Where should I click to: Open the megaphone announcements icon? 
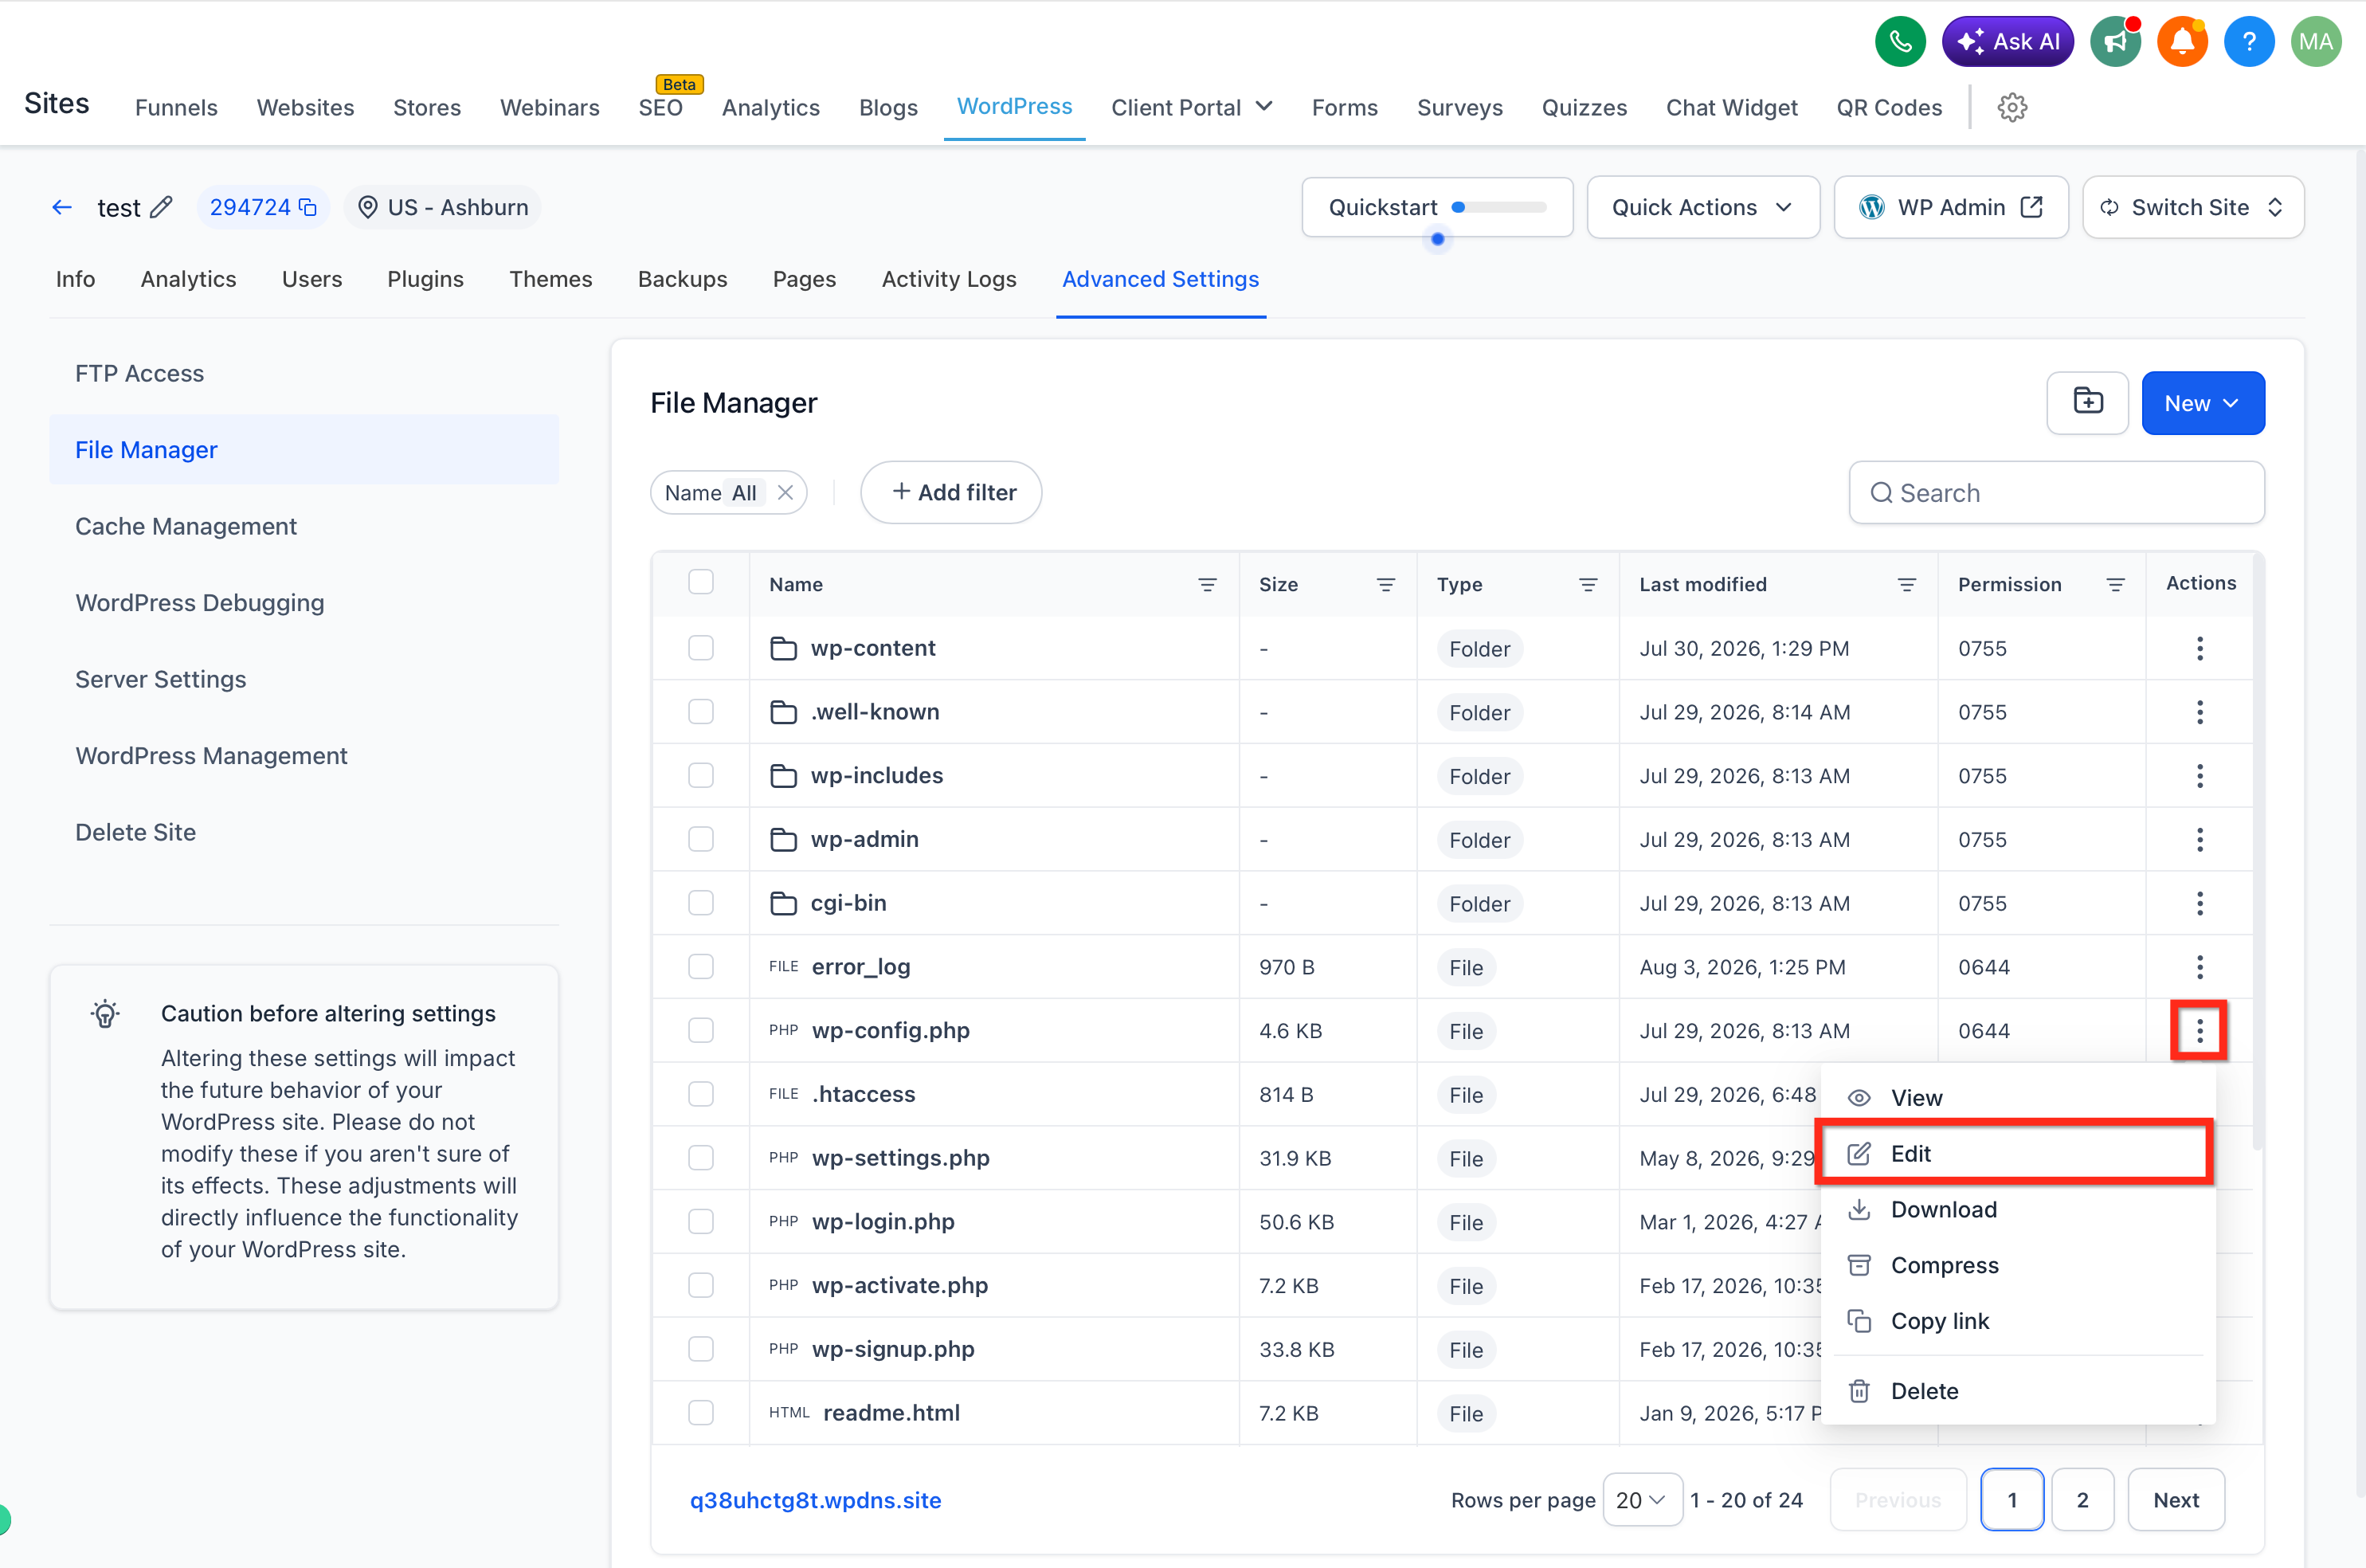pyautogui.click(x=2114, y=42)
